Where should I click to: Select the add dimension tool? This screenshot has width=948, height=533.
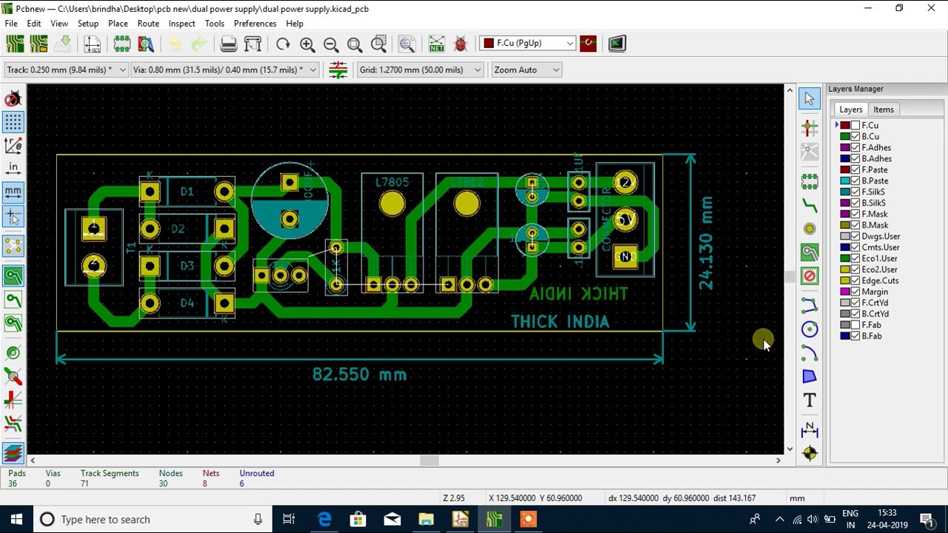pos(810,429)
